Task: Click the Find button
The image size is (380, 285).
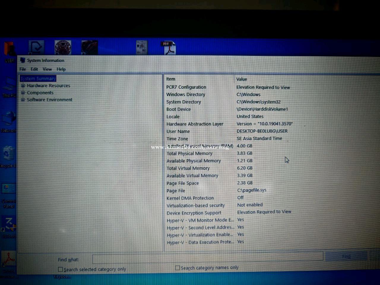Action: click(346, 256)
